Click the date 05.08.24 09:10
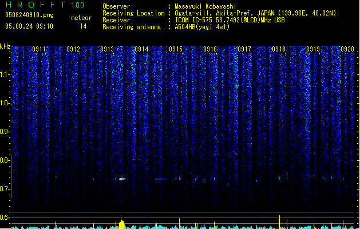 [x=29, y=26]
